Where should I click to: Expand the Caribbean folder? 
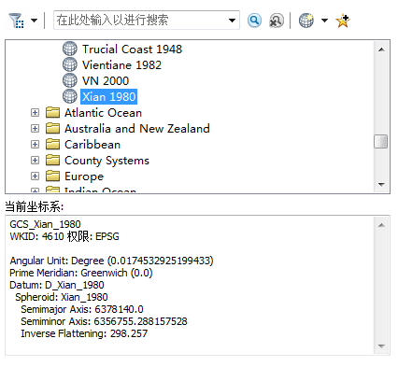pos(35,144)
